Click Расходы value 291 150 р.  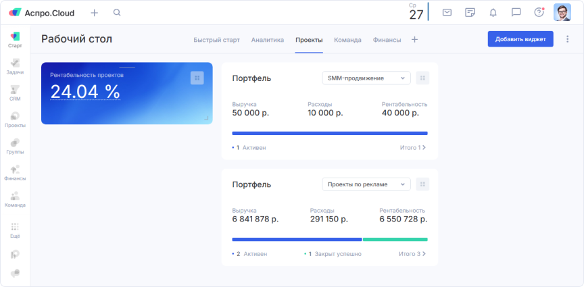coord(329,219)
